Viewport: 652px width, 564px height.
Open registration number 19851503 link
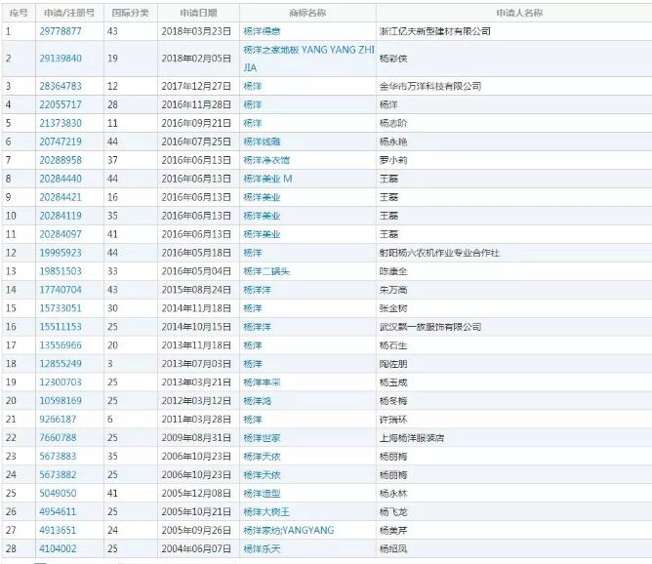tap(61, 271)
